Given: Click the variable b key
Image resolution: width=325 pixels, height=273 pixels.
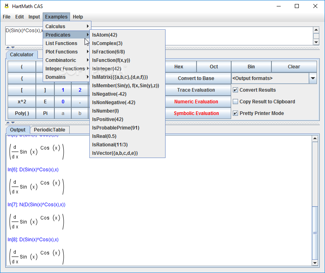Looking at the screenshot, I should tap(80, 113).
